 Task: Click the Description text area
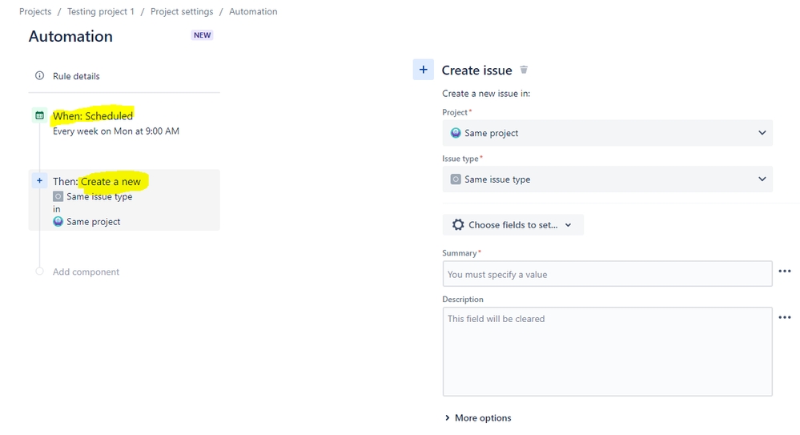(607, 351)
